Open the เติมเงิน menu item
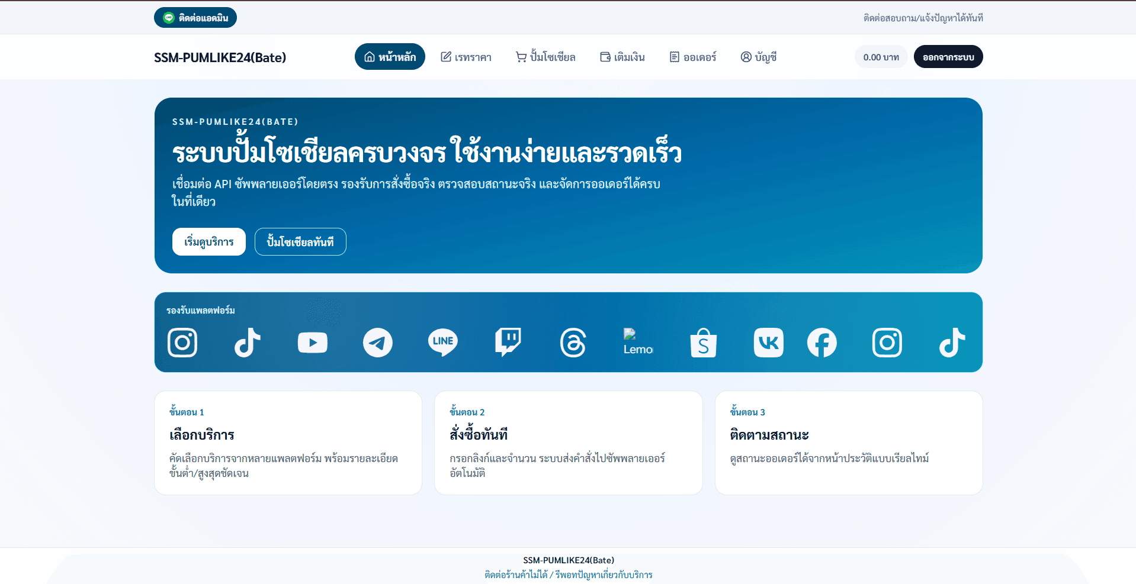Screen dimensions: 1136x584 pos(621,57)
